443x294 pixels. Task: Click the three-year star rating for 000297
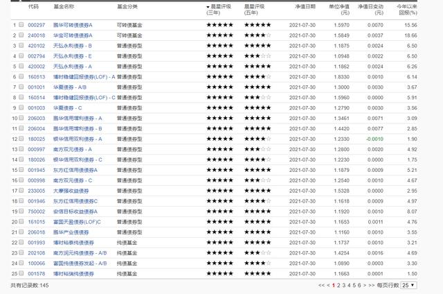(x=220, y=25)
